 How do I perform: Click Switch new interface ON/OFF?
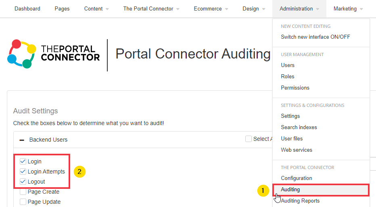point(315,37)
